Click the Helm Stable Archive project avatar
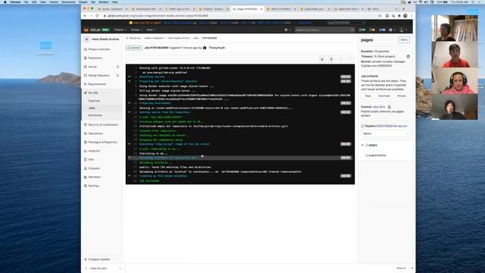This screenshot has height=273, width=485. point(86,39)
